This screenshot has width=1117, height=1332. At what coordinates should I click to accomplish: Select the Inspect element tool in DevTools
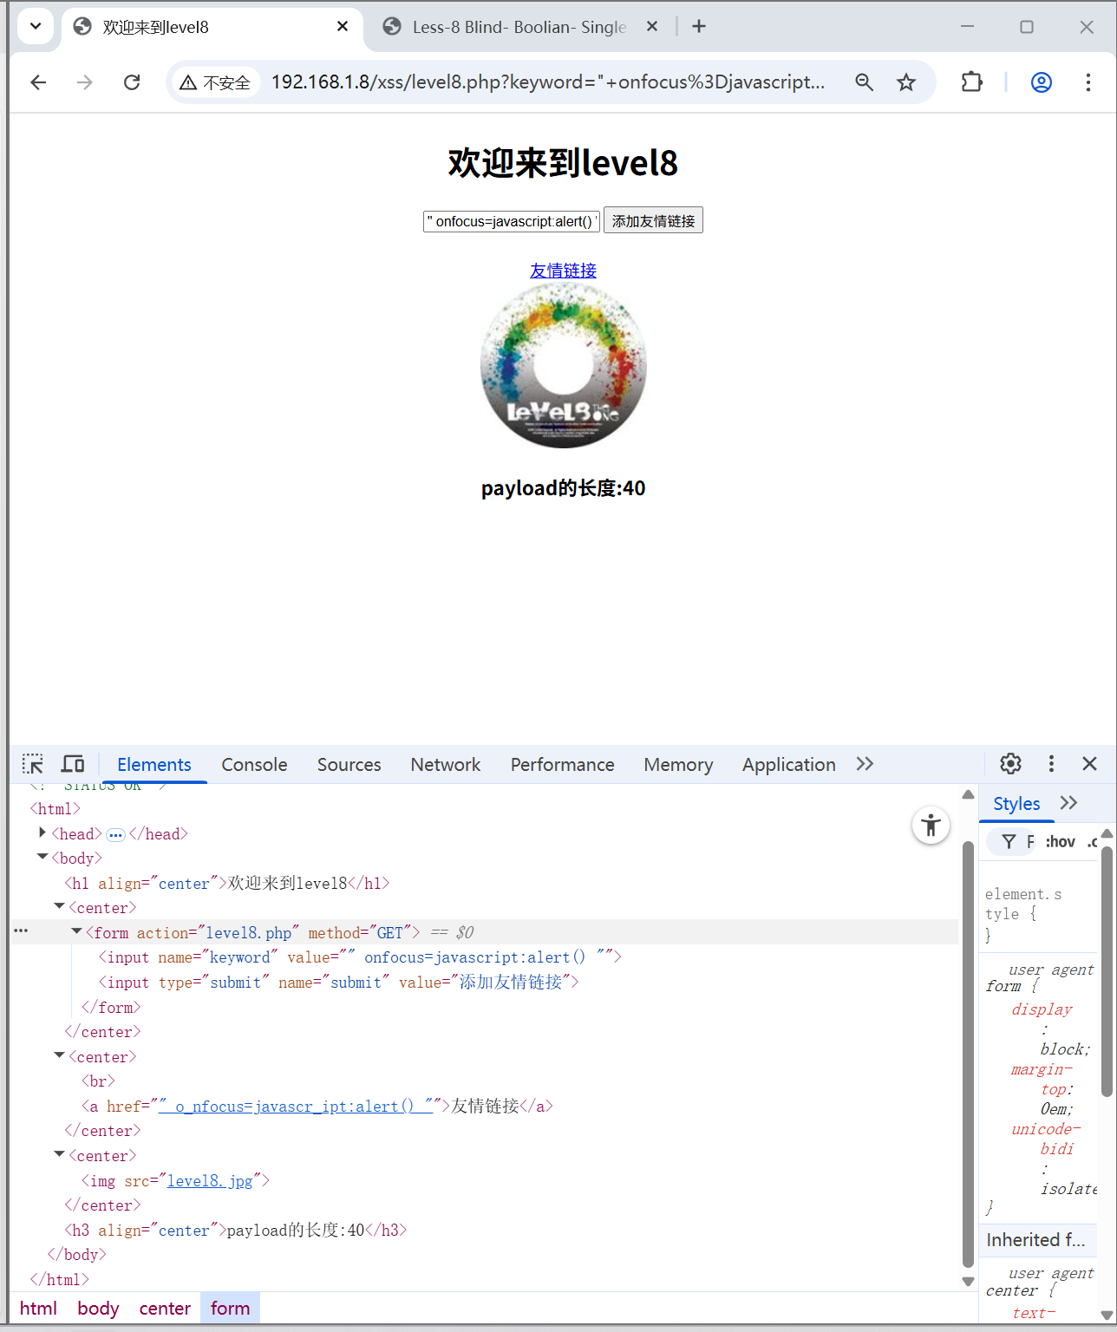pos(33,764)
